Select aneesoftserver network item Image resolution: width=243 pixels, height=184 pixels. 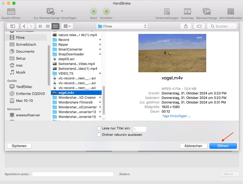26,115
